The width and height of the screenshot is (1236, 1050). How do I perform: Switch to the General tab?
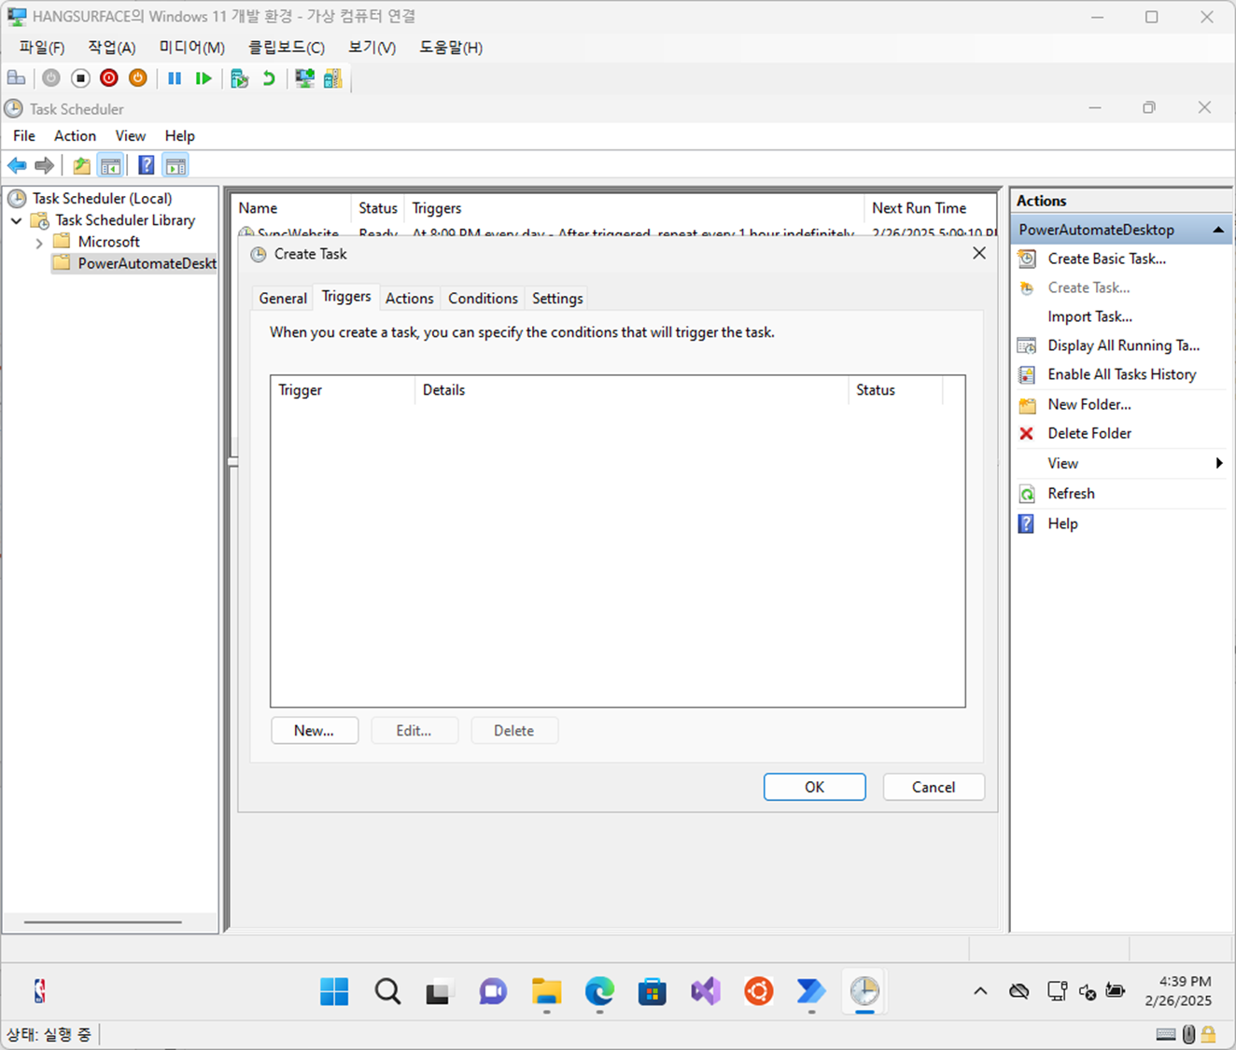click(283, 299)
